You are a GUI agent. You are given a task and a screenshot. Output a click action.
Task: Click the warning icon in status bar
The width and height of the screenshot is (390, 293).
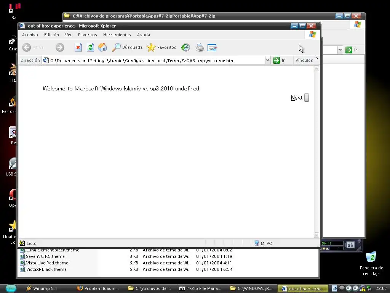[22, 243]
